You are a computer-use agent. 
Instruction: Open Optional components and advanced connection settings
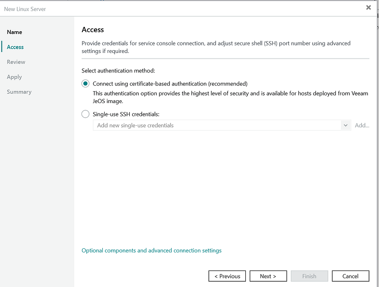[152, 251]
